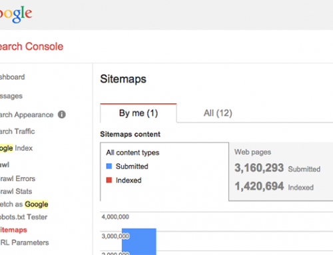333x255 pixels.
Task: Select the Web pages stats panel
Action: 281,172
